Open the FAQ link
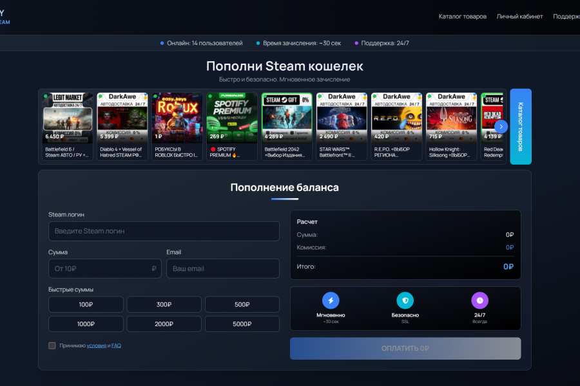Image resolution: width=580 pixels, height=386 pixels. [x=116, y=345]
